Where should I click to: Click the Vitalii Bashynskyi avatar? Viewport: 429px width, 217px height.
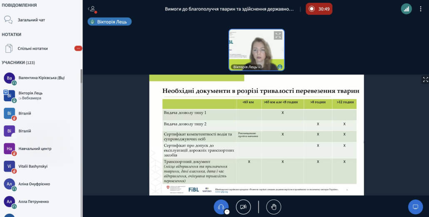click(9, 166)
